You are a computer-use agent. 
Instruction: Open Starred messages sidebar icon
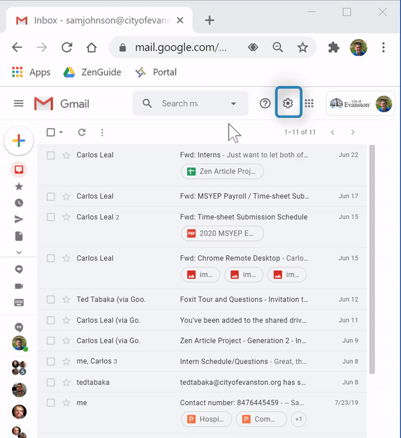click(19, 186)
